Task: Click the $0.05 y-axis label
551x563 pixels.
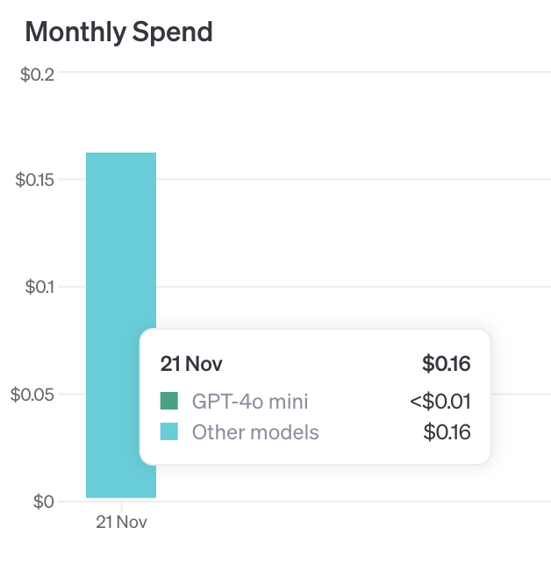Action: tap(32, 395)
